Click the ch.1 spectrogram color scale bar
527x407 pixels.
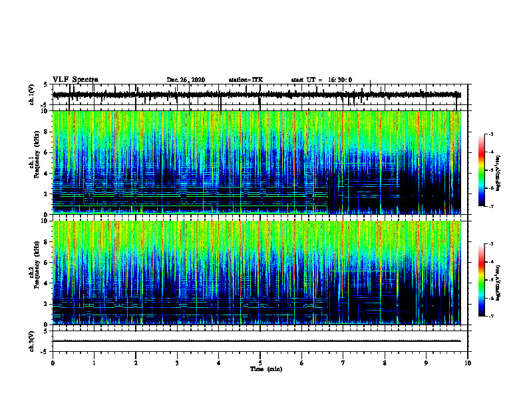point(481,170)
